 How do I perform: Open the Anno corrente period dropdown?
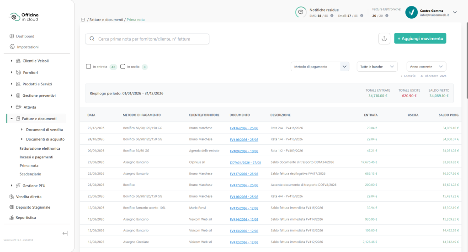click(426, 67)
